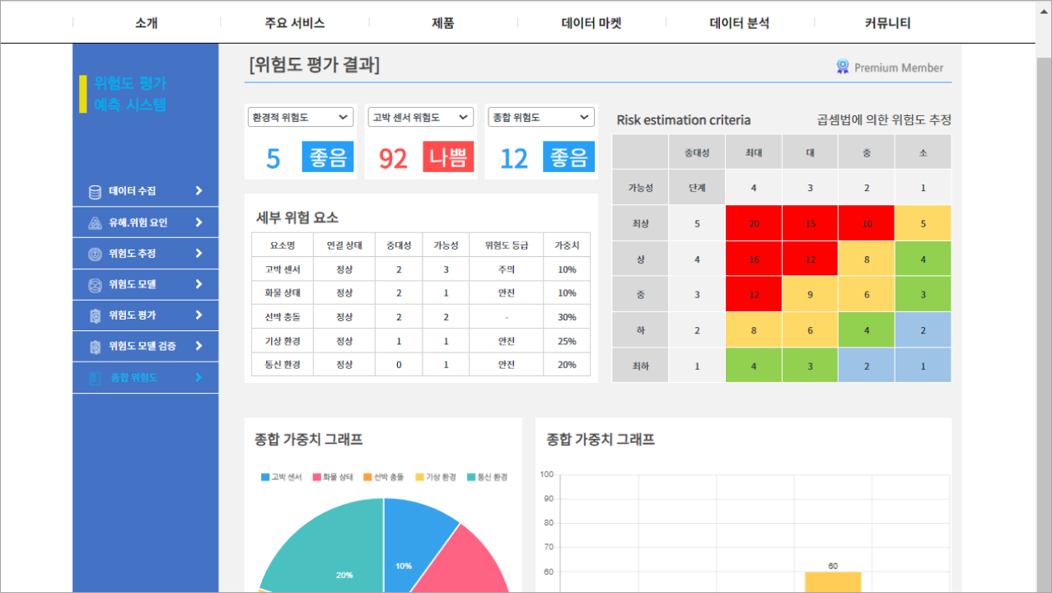Open the 데이터 마켓 top menu
This screenshot has width=1052, height=593.
click(x=591, y=23)
